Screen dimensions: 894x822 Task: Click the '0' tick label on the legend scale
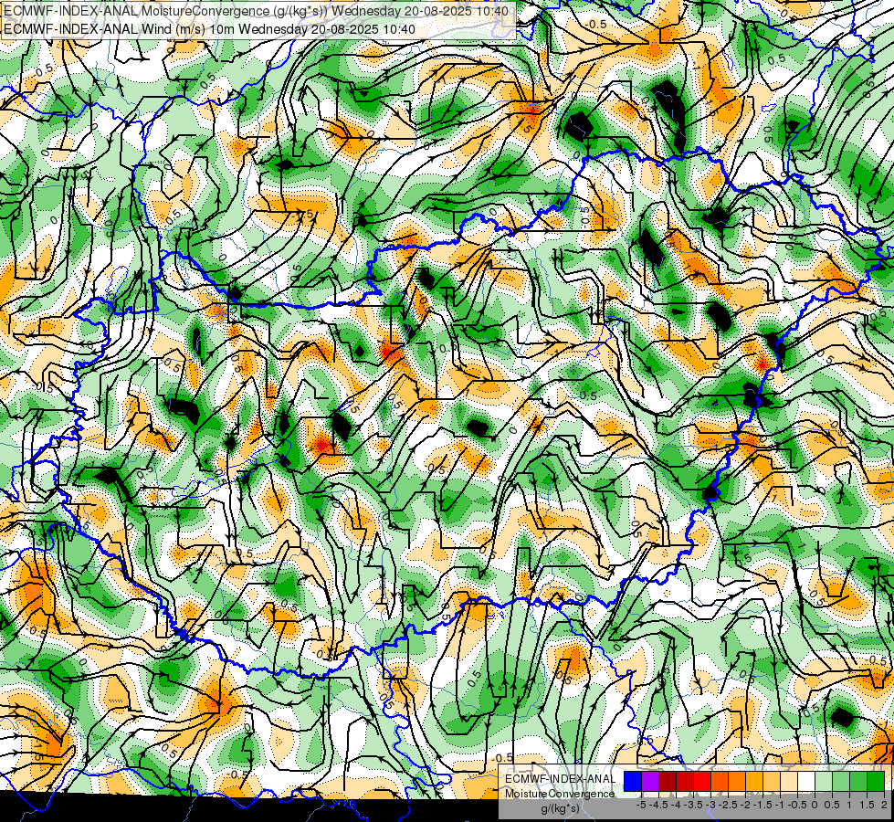pyautogui.click(x=815, y=805)
